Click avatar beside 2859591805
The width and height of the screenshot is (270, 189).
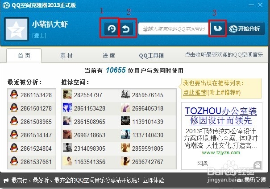125,148
